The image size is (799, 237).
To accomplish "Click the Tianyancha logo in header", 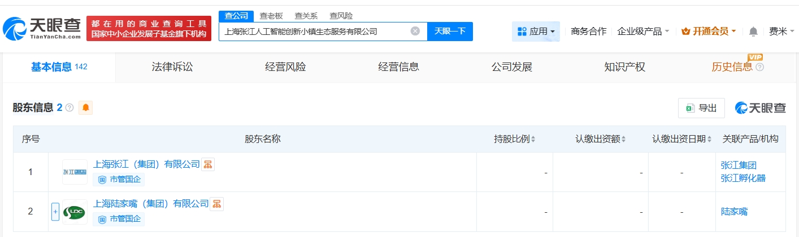I will [x=42, y=28].
